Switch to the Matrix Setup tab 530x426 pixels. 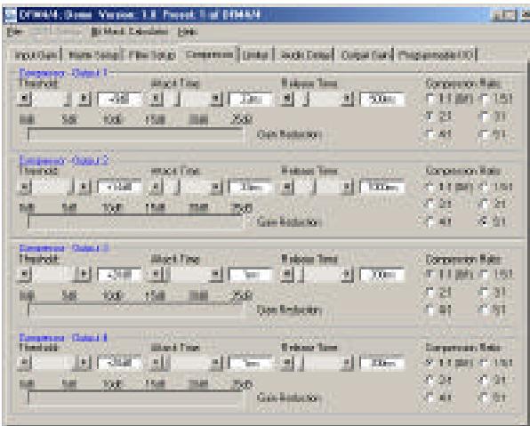pos(93,55)
